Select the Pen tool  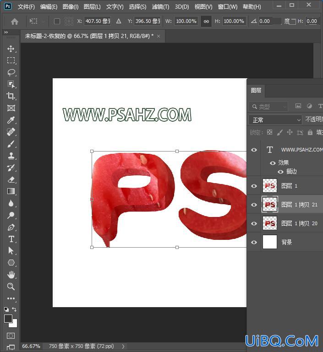[x=11, y=227]
